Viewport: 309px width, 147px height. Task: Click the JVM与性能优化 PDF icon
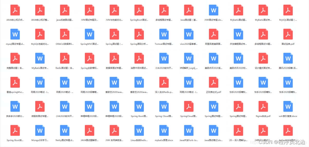click(114, 10)
